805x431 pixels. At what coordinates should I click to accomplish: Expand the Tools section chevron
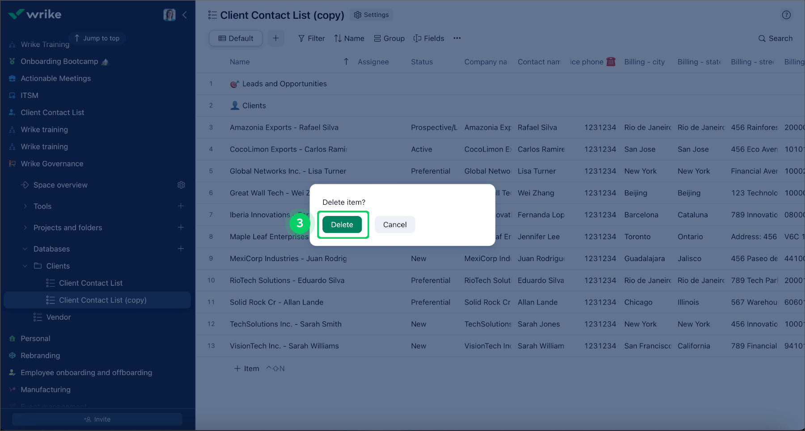pyautogui.click(x=25, y=206)
